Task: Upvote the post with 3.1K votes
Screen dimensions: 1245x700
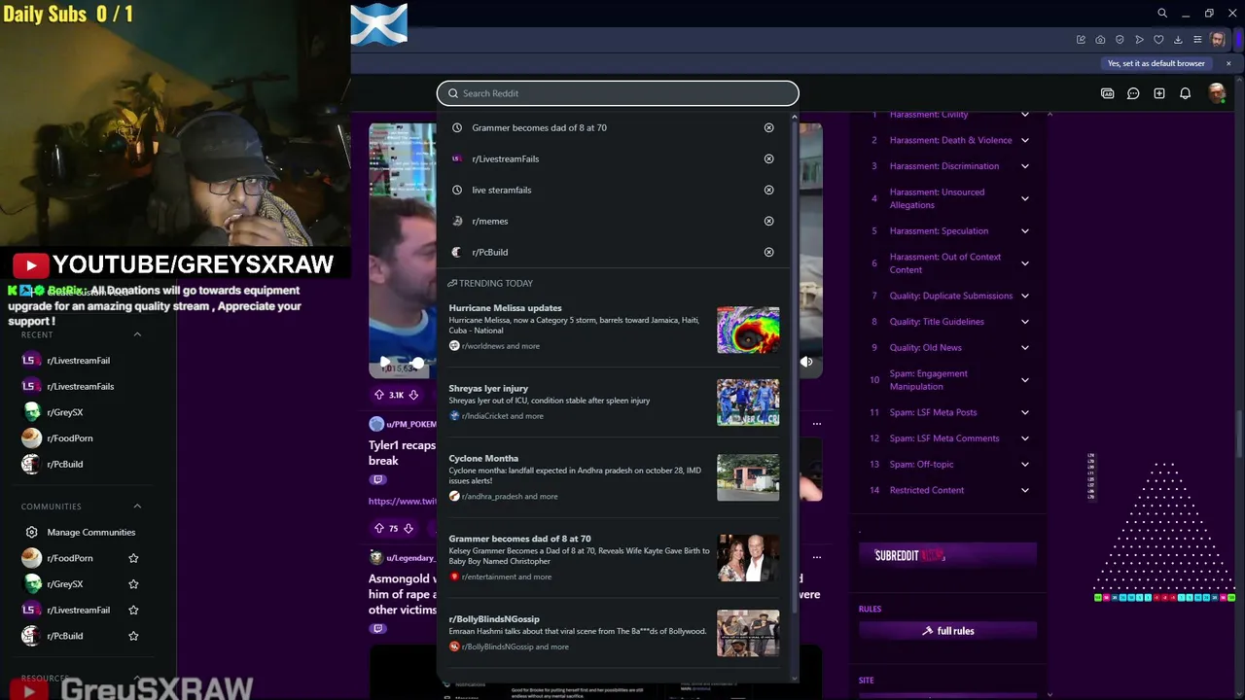Action: 378,395
